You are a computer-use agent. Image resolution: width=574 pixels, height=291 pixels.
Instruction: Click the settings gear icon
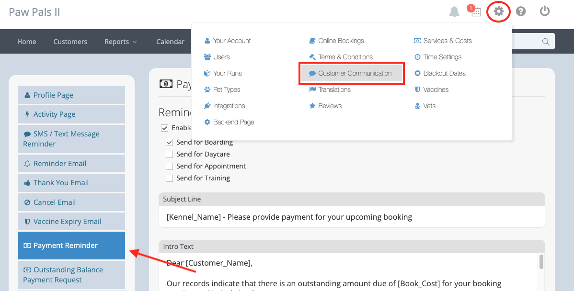(x=499, y=11)
